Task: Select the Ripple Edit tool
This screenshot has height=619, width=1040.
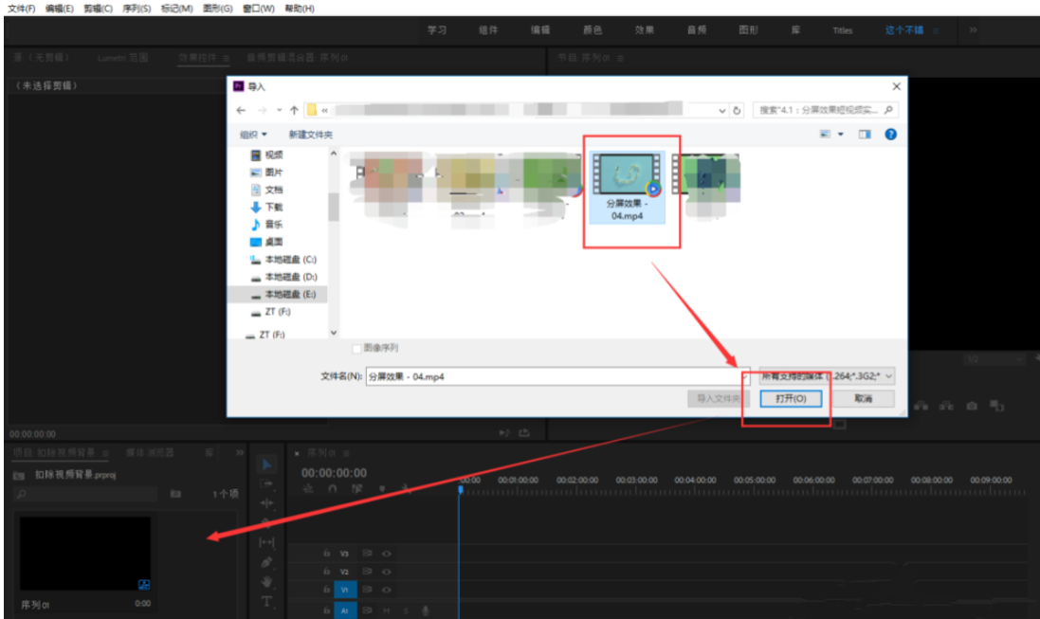Action: click(266, 503)
